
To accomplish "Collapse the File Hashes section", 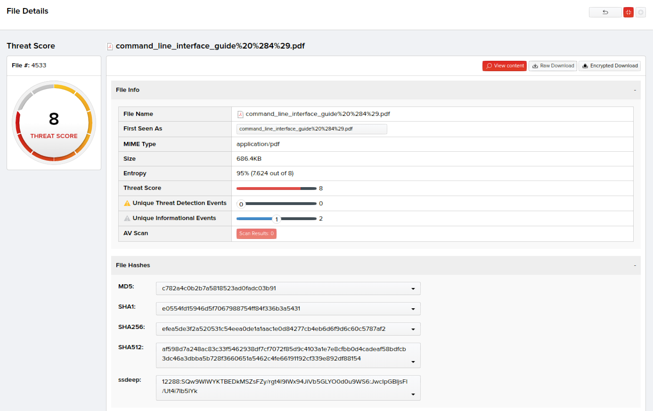I will tap(635, 265).
